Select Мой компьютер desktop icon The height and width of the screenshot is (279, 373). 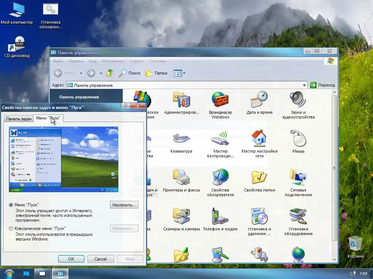[17, 13]
